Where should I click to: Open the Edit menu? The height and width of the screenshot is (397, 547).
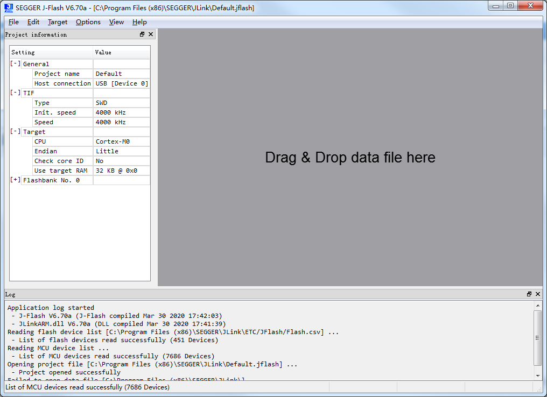point(33,22)
